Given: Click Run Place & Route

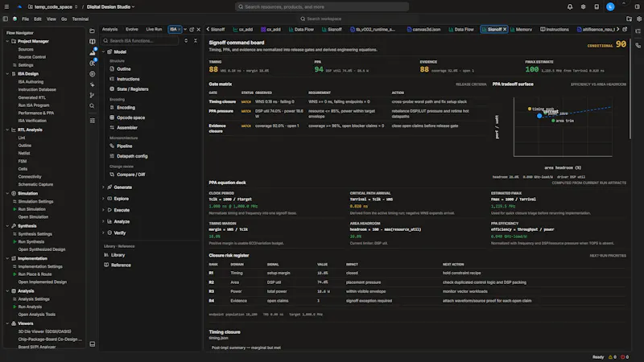Looking at the screenshot, I should (x=35, y=274).
